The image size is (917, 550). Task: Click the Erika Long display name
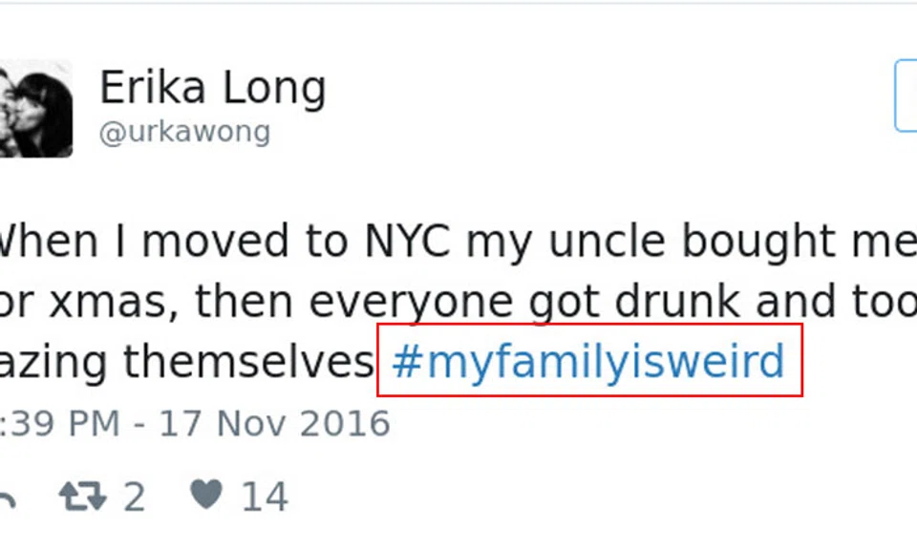coord(212,89)
